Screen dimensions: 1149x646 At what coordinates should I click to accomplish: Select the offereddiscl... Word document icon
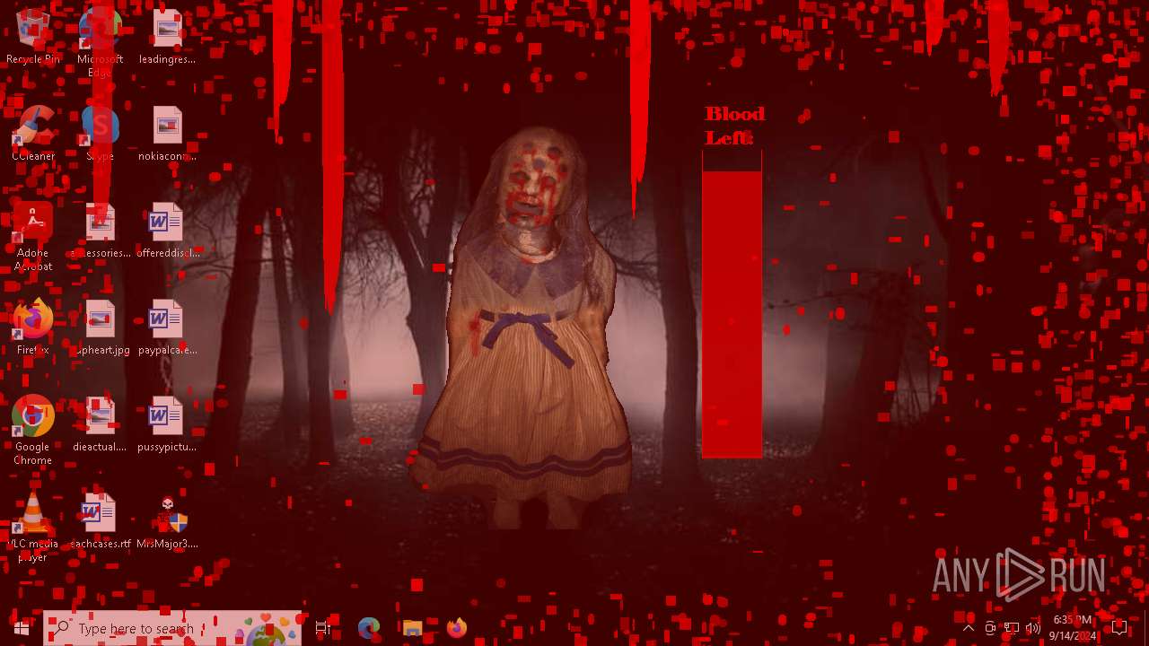[x=167, y=231]
